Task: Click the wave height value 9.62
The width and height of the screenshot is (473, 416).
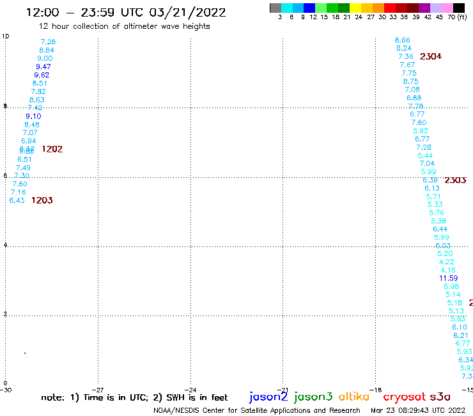Action: (x=42, y=75)
